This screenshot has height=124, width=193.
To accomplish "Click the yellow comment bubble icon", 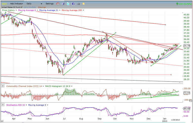I will (x=84, y=4).
